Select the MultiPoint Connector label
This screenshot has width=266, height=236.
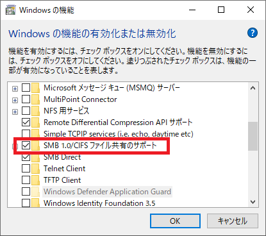[x=80, y=99]
